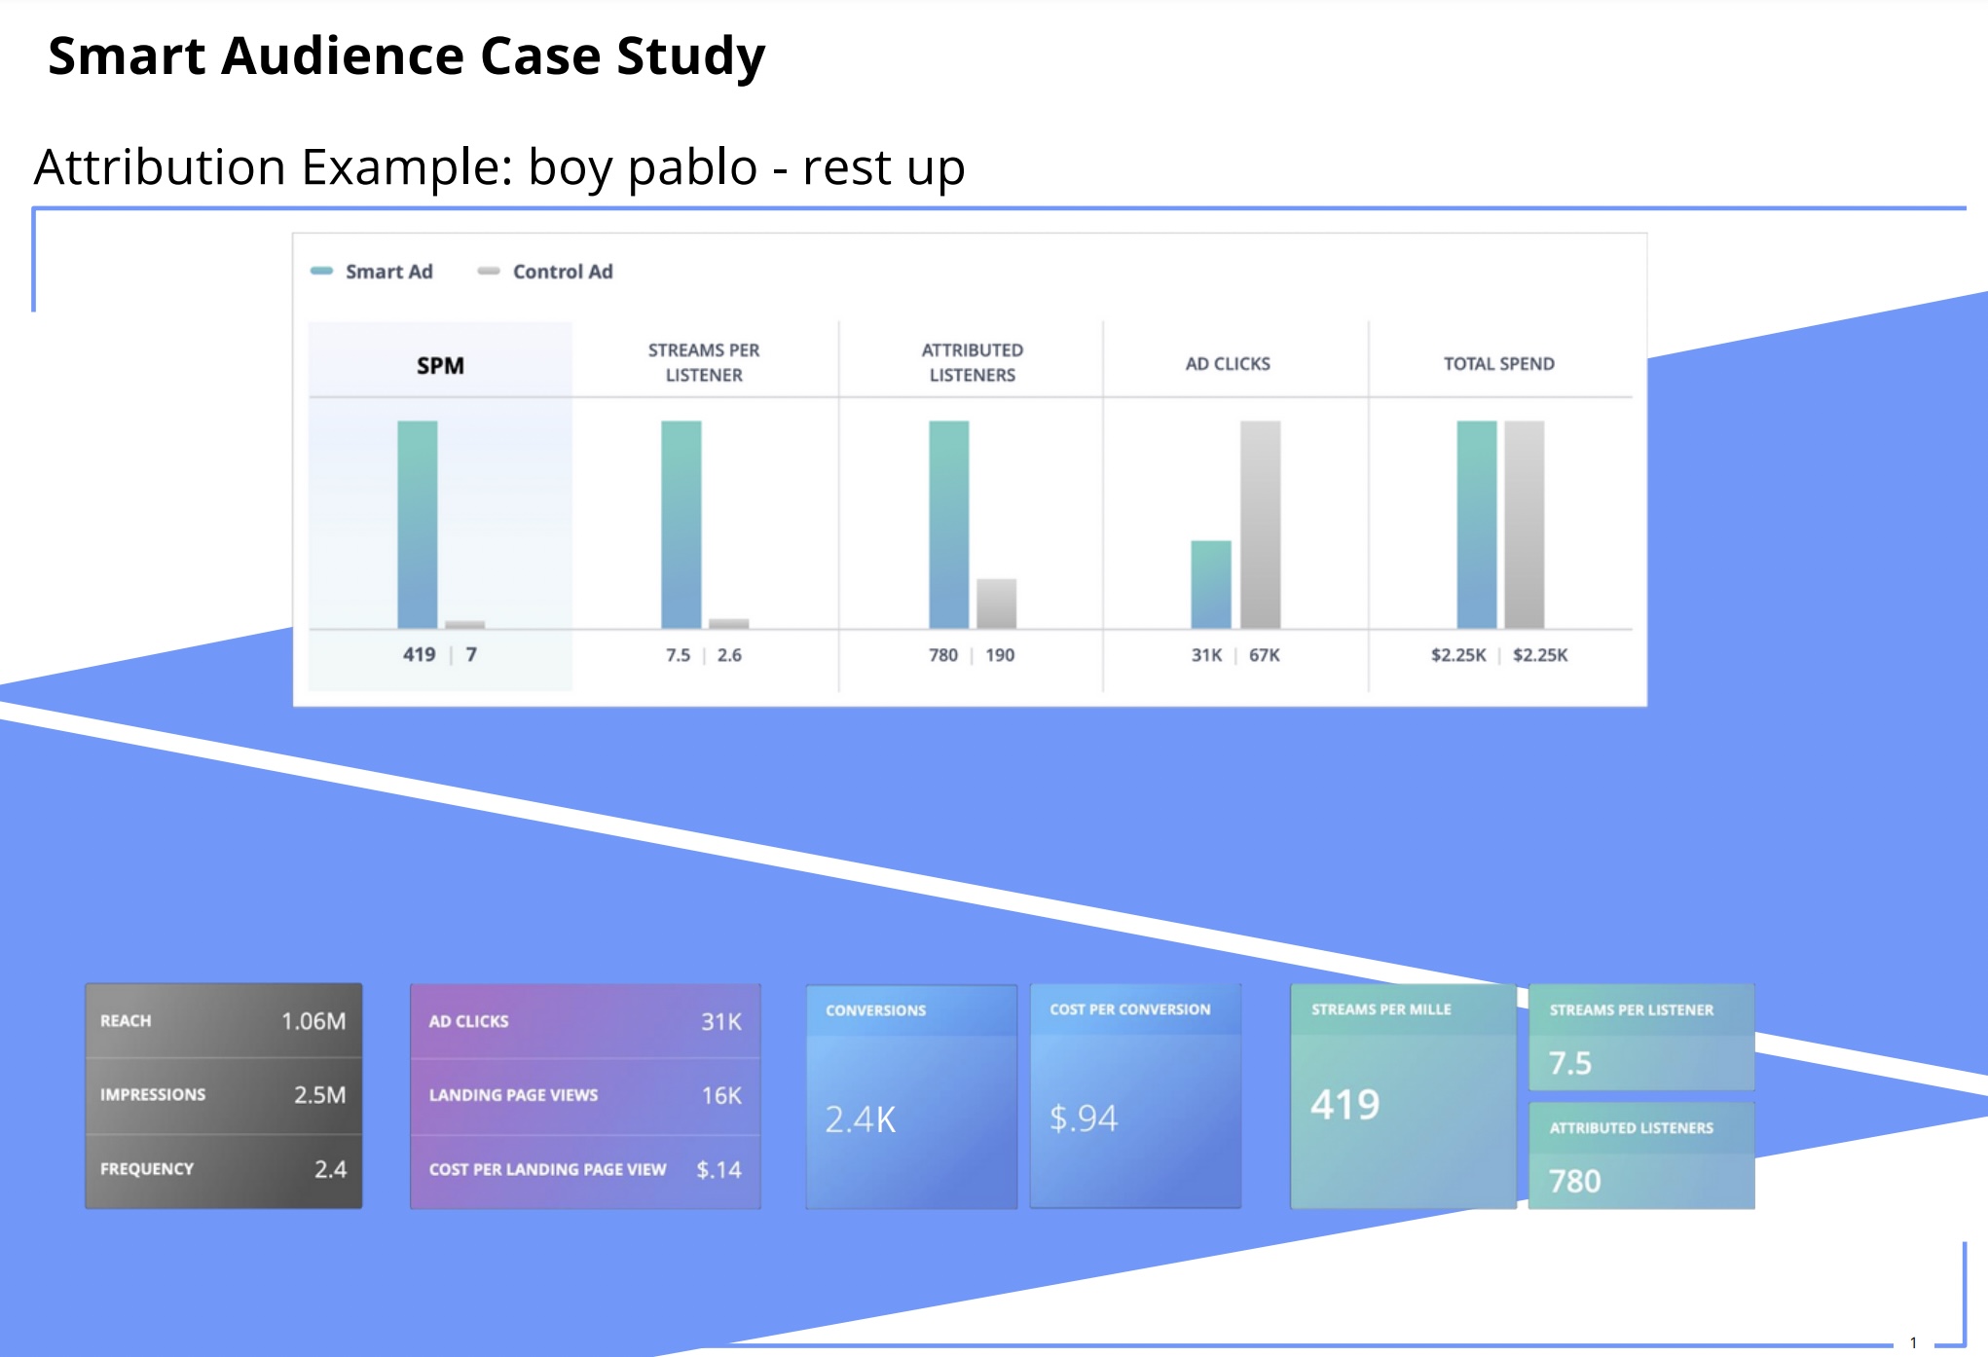Click the Frequency row label
This screenshot has width=1988, height=1357.
pos(147,1168)
